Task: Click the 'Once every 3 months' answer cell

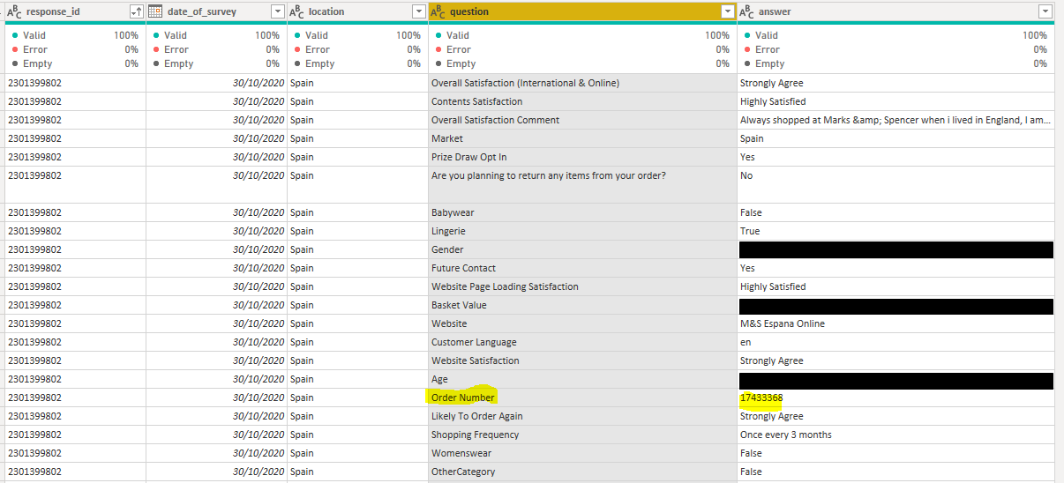Action: click(x=895, y=435)
